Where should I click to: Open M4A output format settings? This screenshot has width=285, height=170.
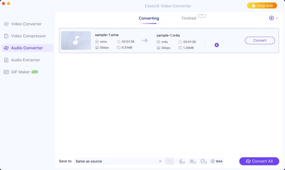click(217, 161)
